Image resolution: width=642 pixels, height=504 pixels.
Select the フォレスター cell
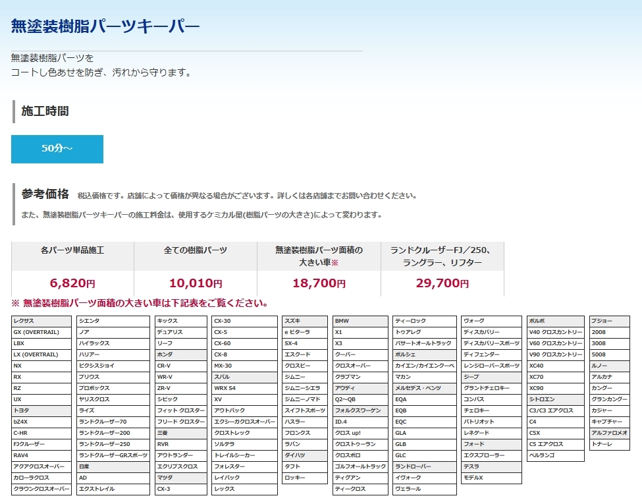(x=245, y=466)
